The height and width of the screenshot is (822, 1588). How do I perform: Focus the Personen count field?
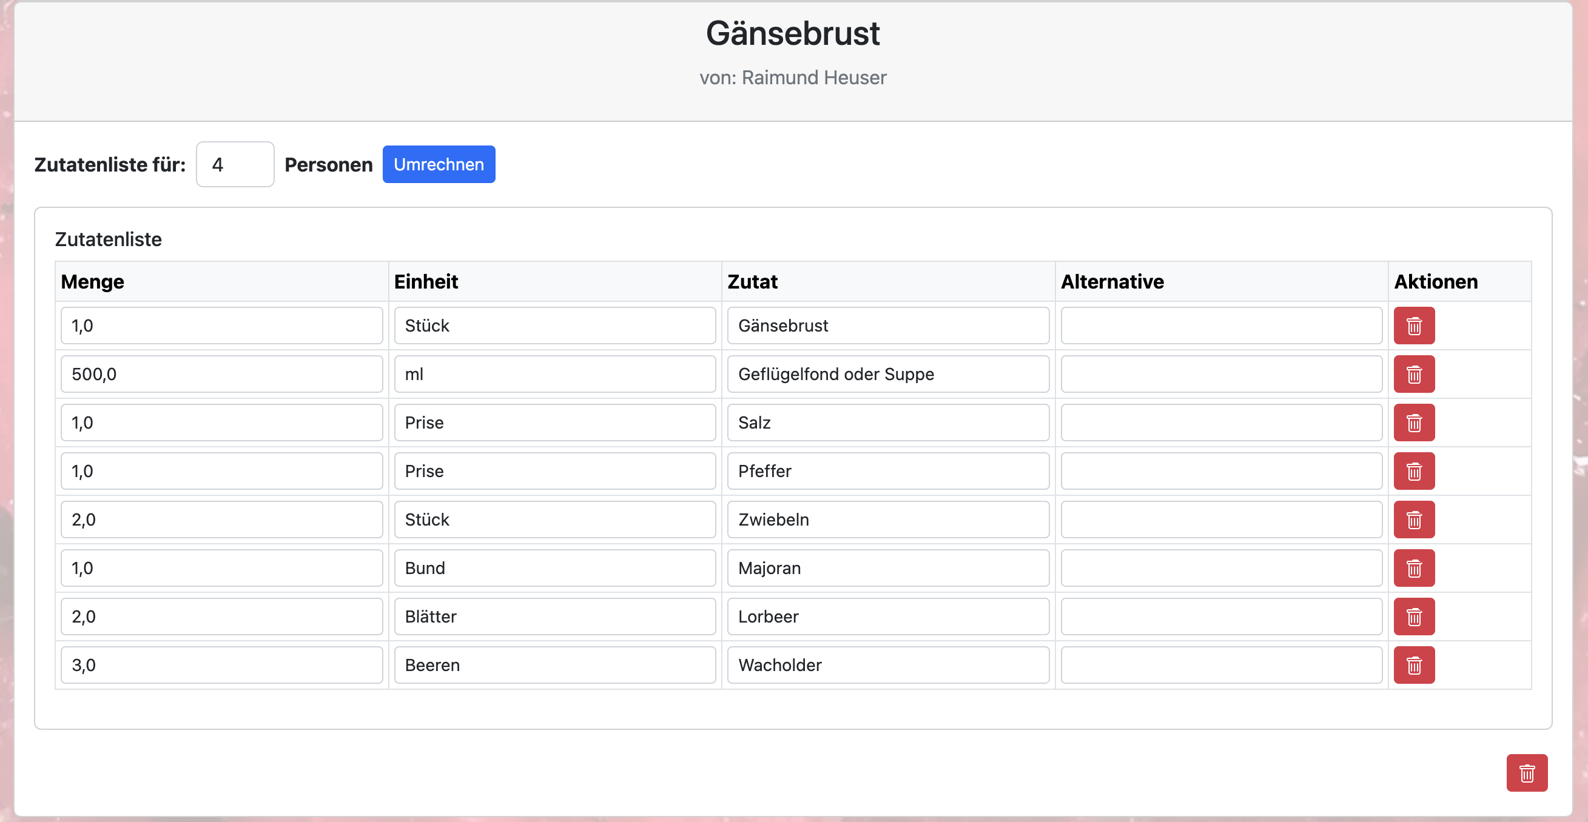(x=235, y=164)
